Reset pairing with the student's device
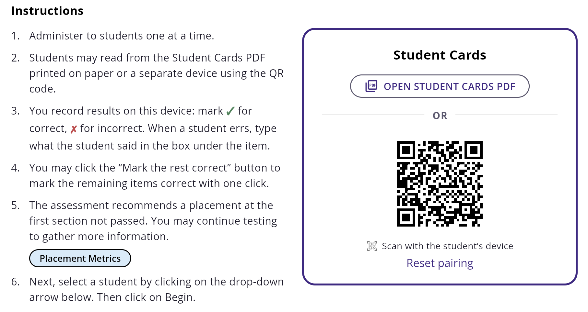The width and height of the screenshot is (588, 312). 440,263
